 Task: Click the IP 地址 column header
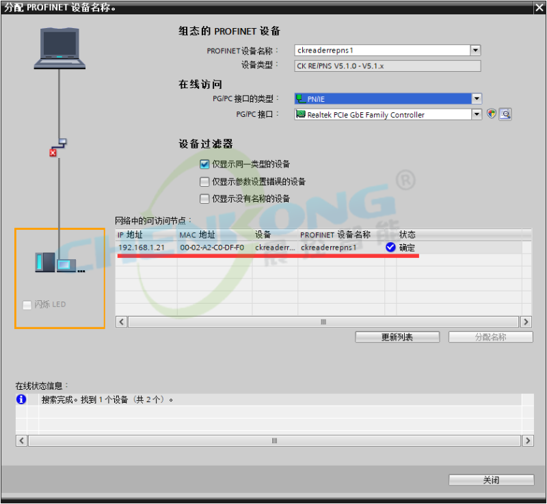coord(130,235)
